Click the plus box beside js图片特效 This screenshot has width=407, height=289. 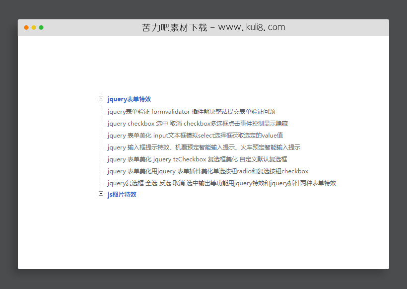pos(101,194)
